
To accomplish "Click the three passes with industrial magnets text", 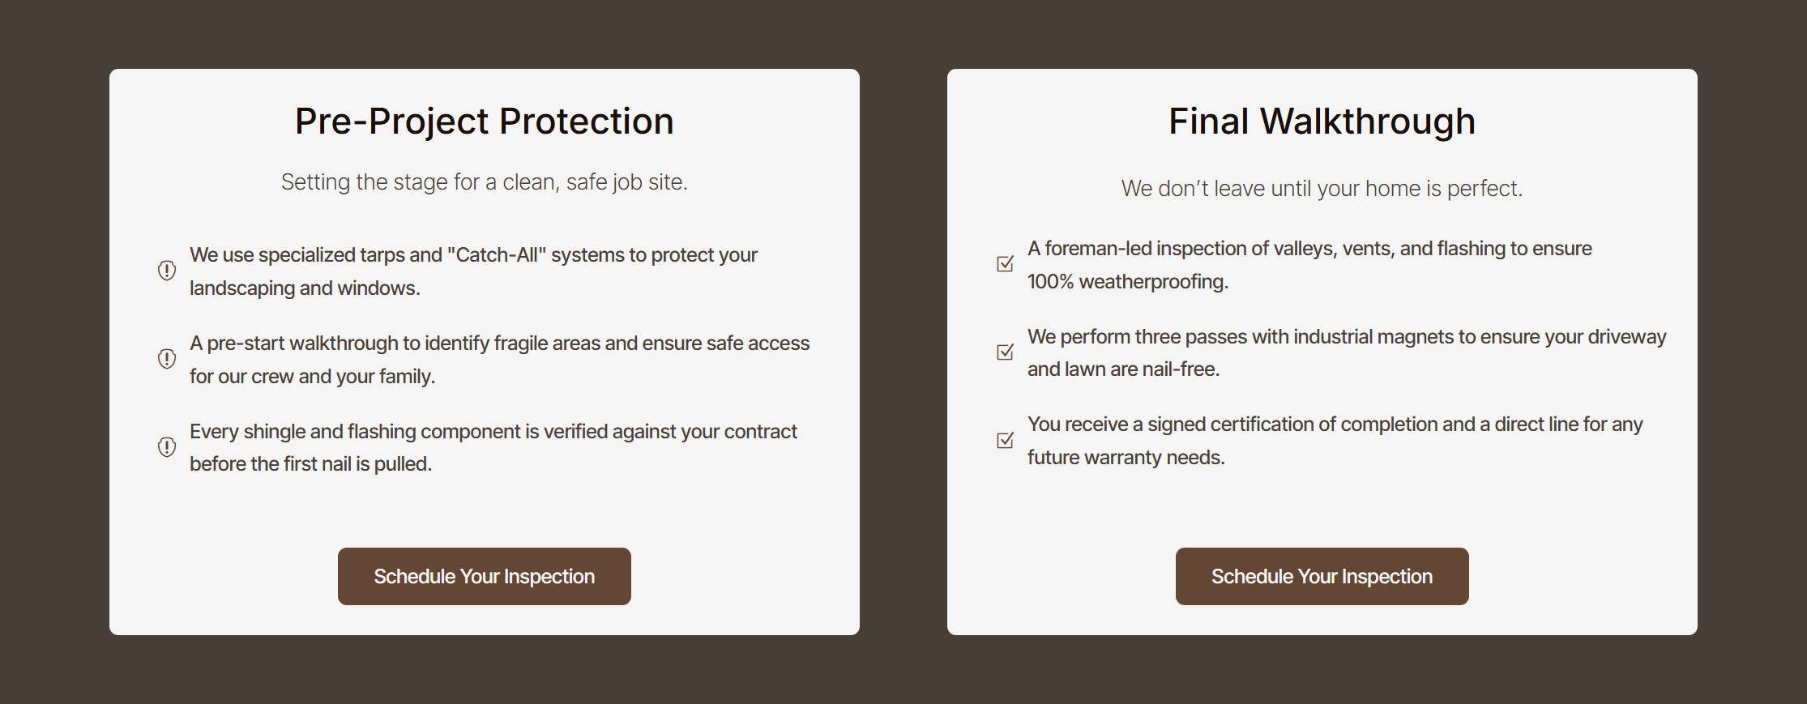I will (x=1346, y=352).
